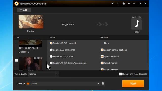The width and height of the screenshot is (162, 91).
Task: Open the Preview thumbnail of 127_HOURS
Action: (x=31, y=22)
